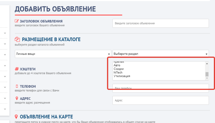Click the pin icon next to Адрес
This screenshot has height=123, width=215.
point(17,98)
